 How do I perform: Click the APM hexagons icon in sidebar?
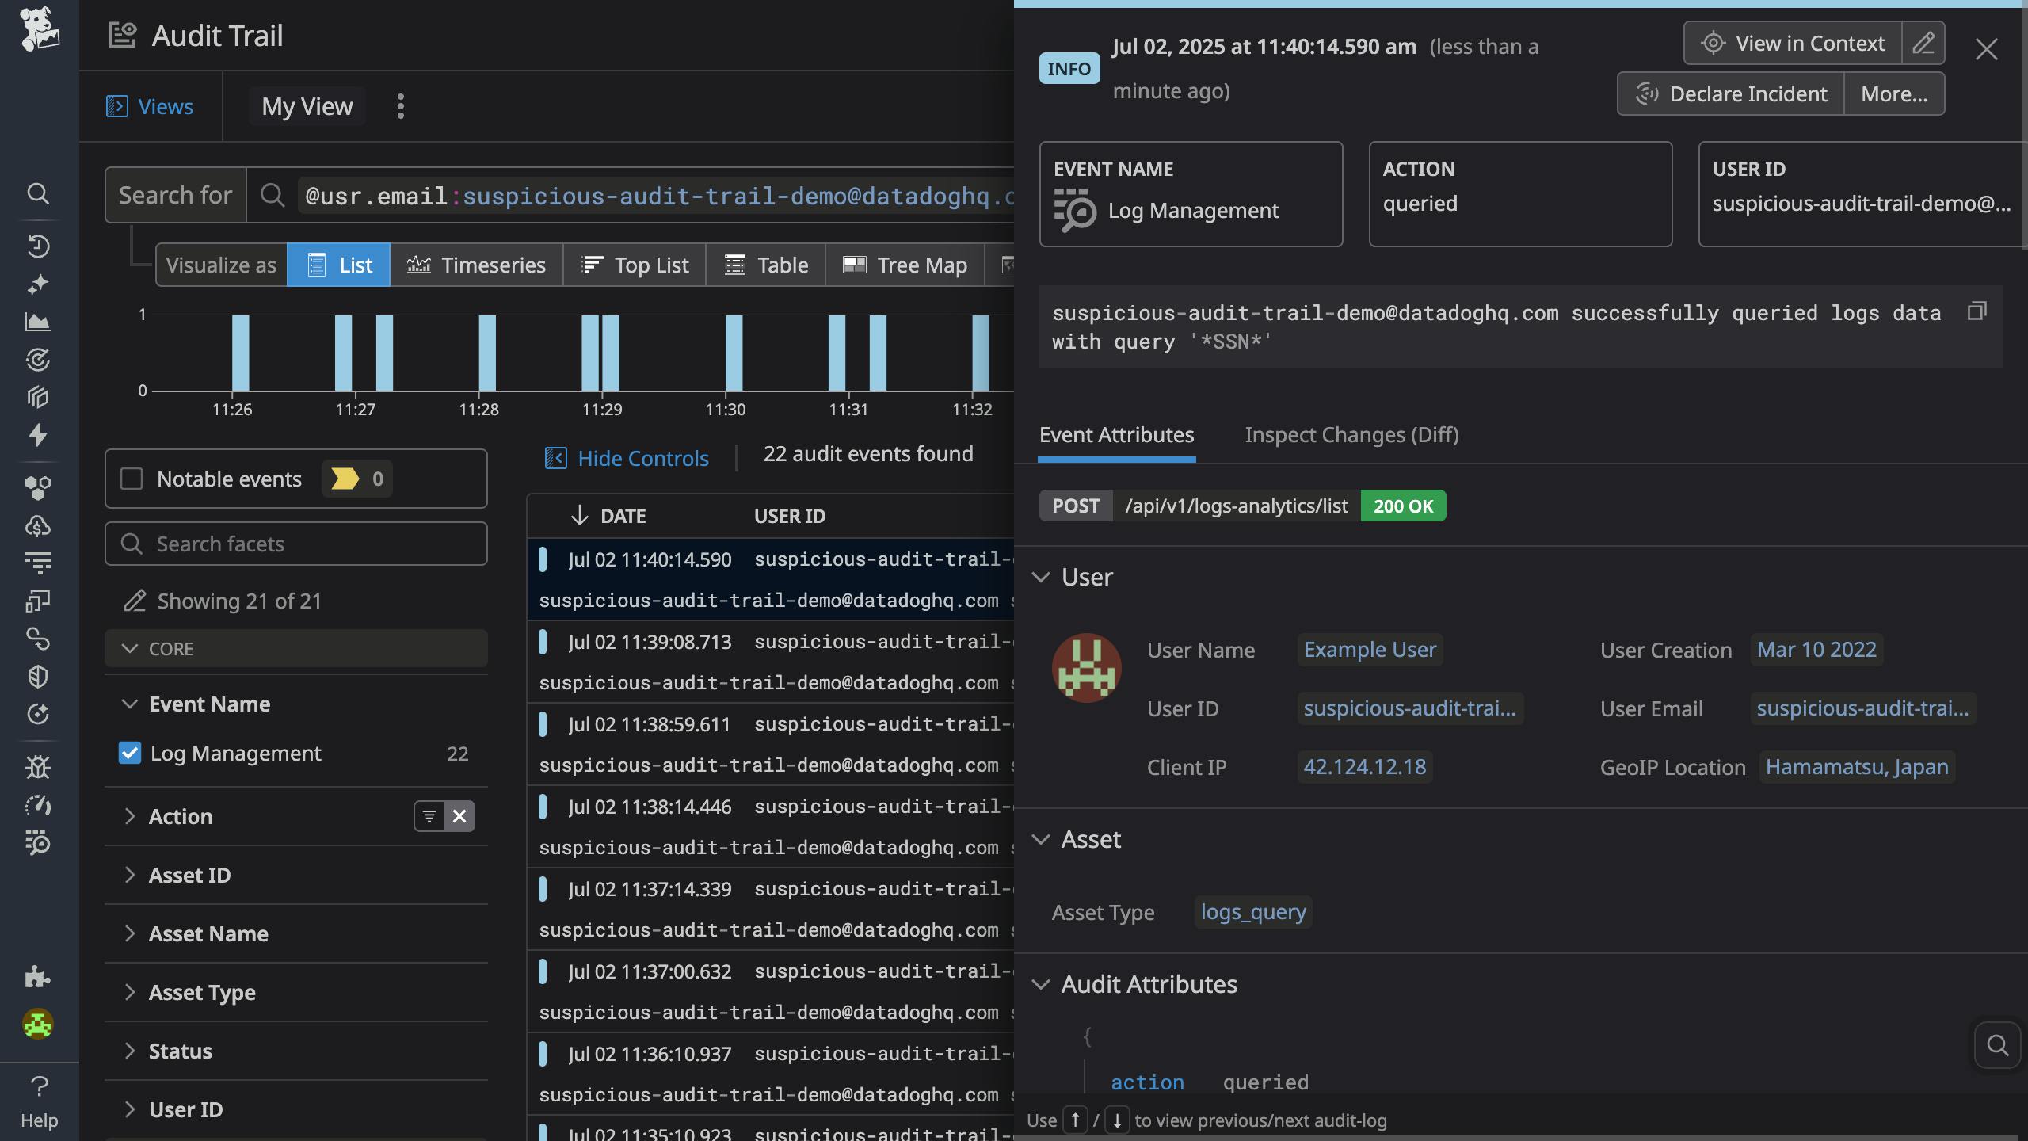click(38, 487)
